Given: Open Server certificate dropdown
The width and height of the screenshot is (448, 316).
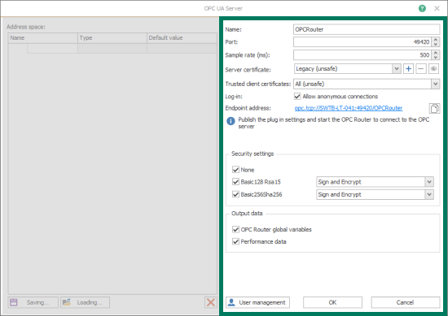Looking at the screenshot, I should coord(397,69).
